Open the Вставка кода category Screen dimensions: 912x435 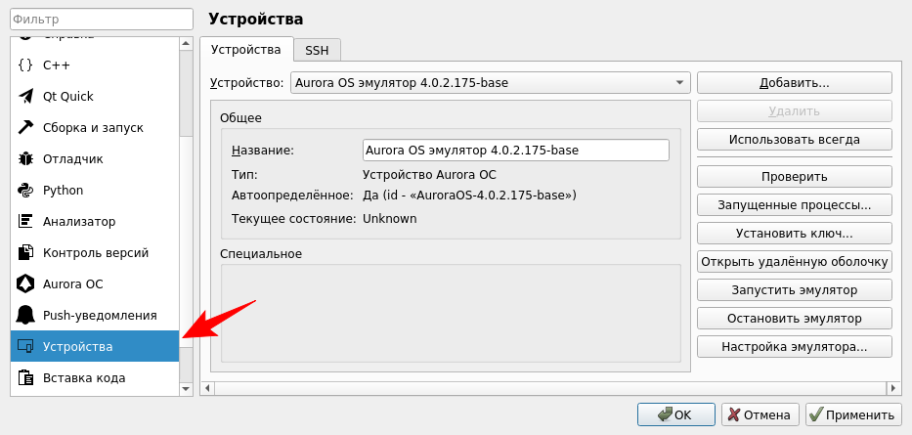[x=83, y=378]
